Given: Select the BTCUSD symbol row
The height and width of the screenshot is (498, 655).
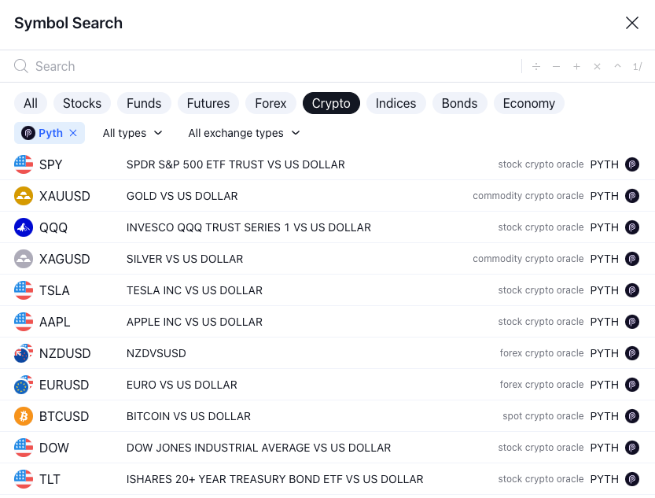Looking at the screenshot, I should pyautogui.click(x=327, y=416).
